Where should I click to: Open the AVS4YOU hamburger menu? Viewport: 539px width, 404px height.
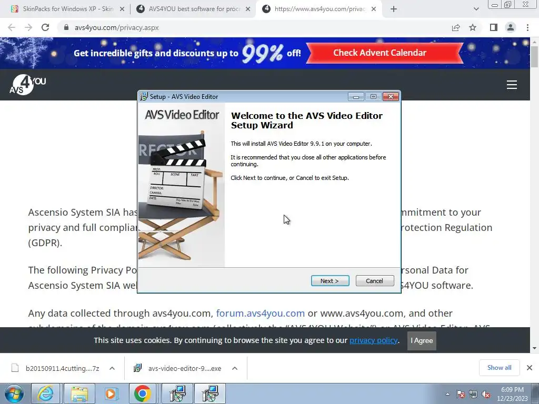click(512, 85)
